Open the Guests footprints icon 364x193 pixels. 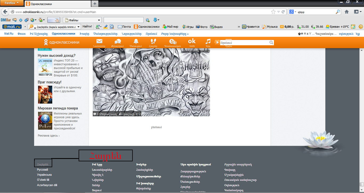[153, 41]
